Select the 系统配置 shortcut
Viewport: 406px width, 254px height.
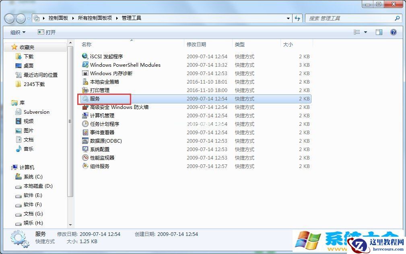(100, 149)
